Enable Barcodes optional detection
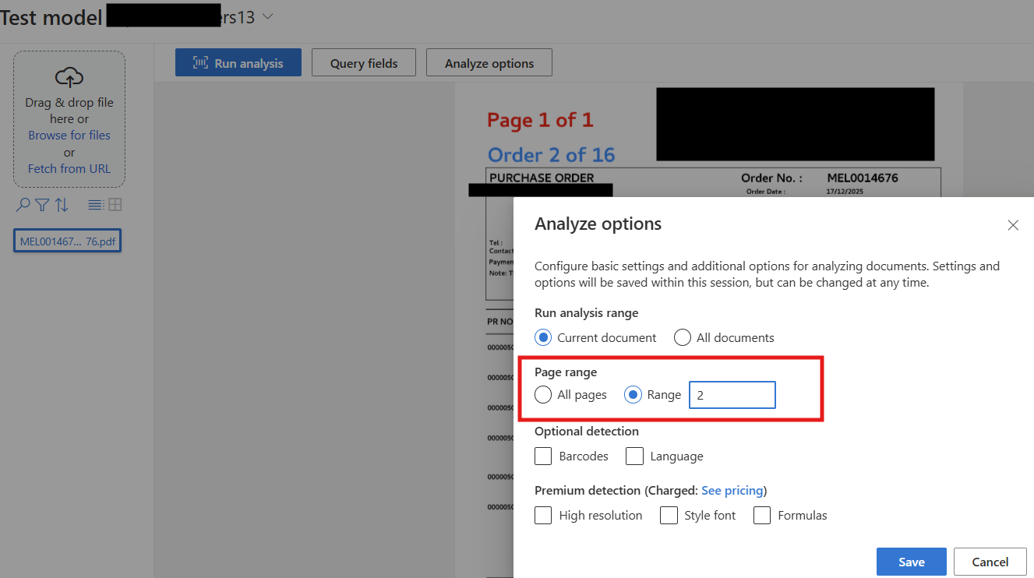Image resolution: width=1034 pixels, height=578 pixels. coord(543,456)
